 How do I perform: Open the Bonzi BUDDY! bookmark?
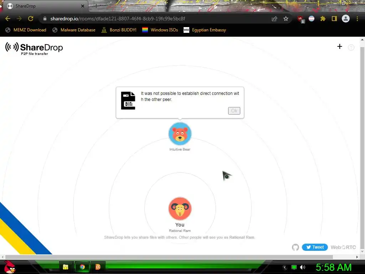119,30
